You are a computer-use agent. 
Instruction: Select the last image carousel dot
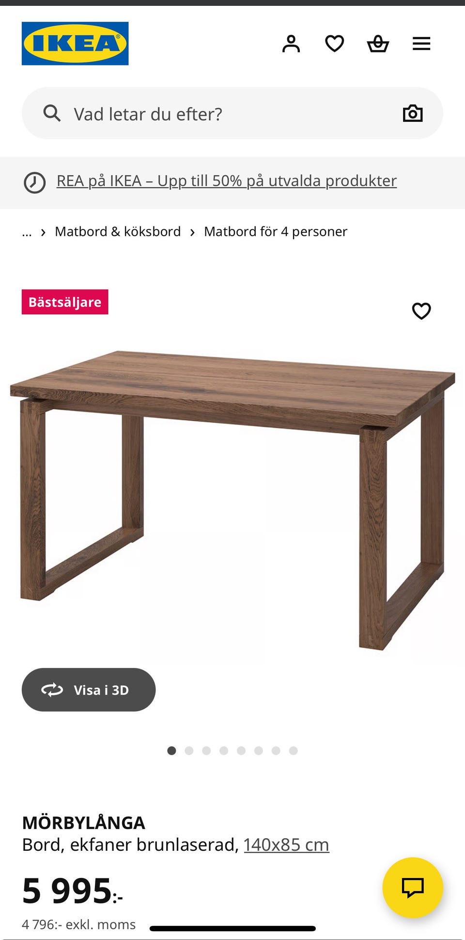click(293, 751)
